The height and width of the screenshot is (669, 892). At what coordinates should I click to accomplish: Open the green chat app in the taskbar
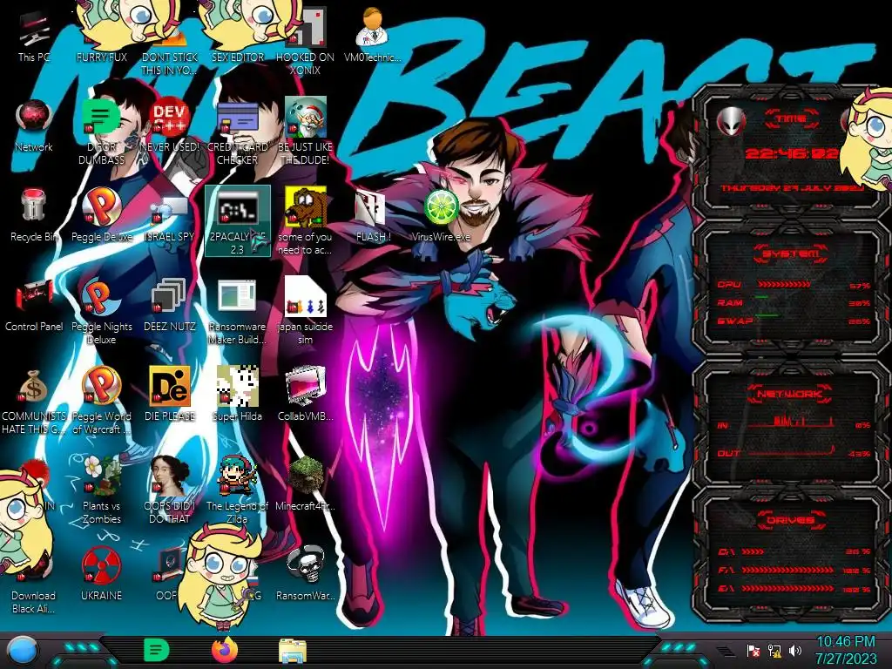pos(157,650)
